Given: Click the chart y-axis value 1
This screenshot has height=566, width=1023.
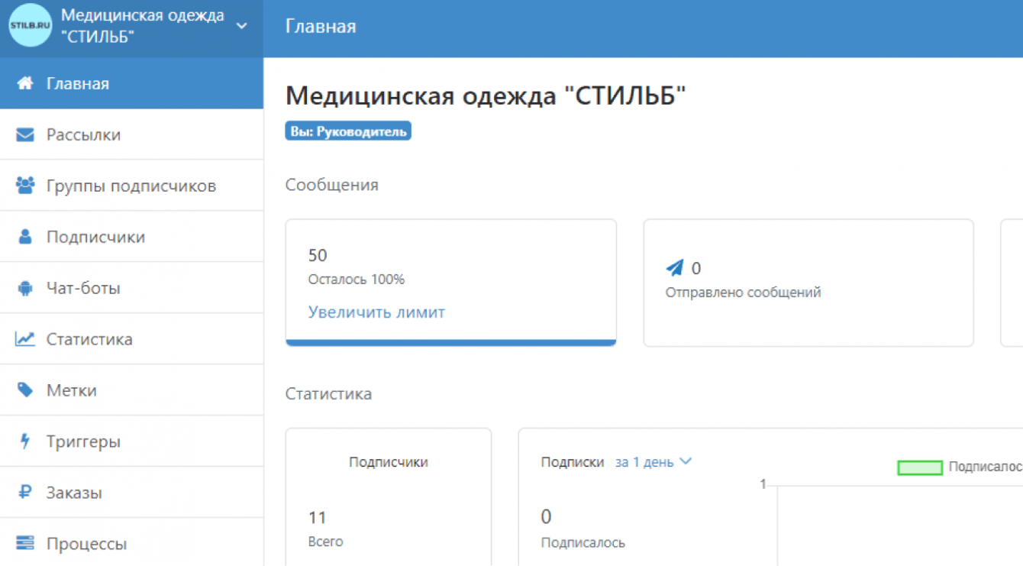Looking at the screenshot, I should click(763, 484).
